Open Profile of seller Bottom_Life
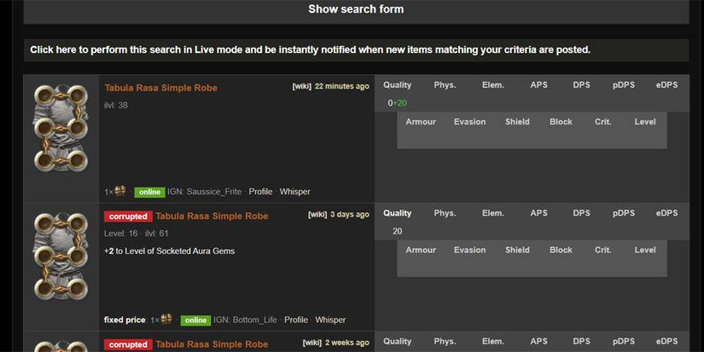Viewport: 704px width, 352px height. (296, 320)
